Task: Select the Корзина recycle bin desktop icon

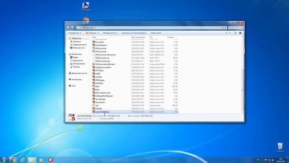Action: (280, 147)
